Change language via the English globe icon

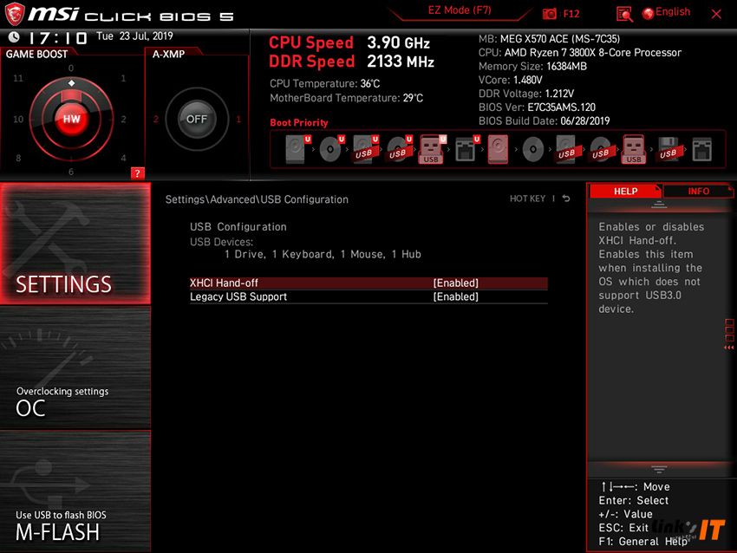click(x=649, y=14)
